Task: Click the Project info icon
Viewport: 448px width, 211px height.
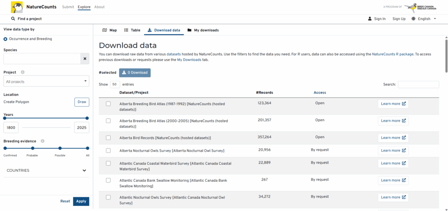Action: coord(23,72)
